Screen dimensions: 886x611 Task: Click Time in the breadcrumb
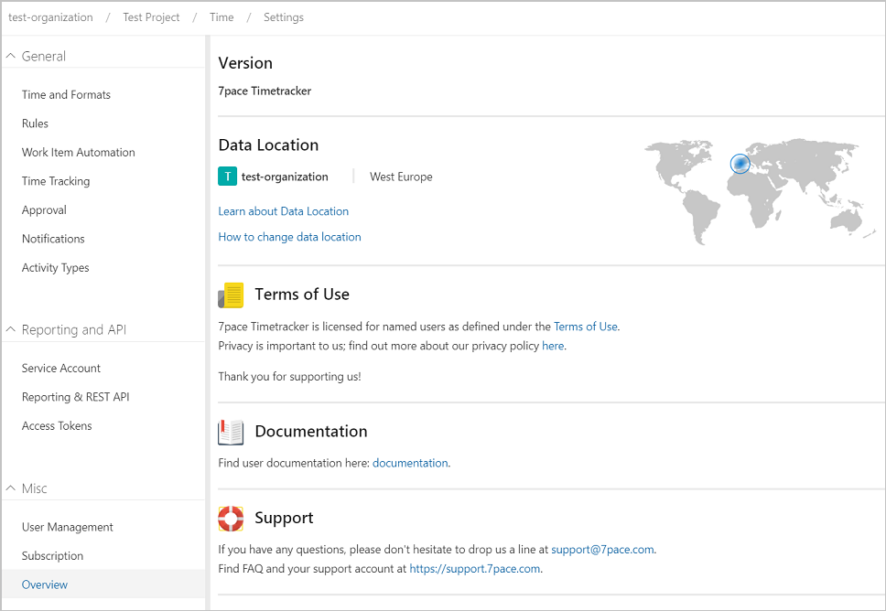coord(221,17)
